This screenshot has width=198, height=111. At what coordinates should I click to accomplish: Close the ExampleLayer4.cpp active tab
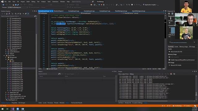(x=52, y=11)
